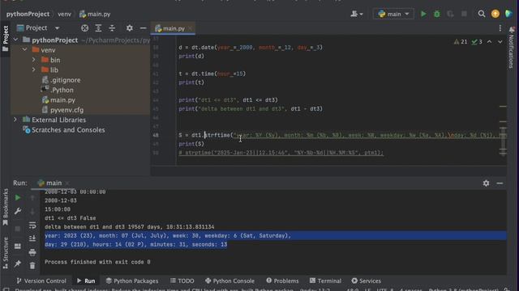Run with coverage icon in the toolbar
This screenshot has width=519, height=291.
(450, 14)
